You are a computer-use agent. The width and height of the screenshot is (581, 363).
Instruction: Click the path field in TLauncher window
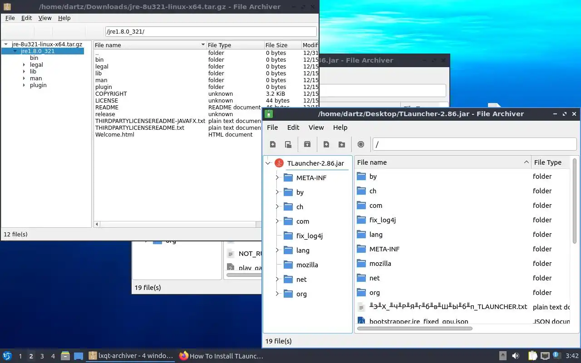click(x=474, y=144)
